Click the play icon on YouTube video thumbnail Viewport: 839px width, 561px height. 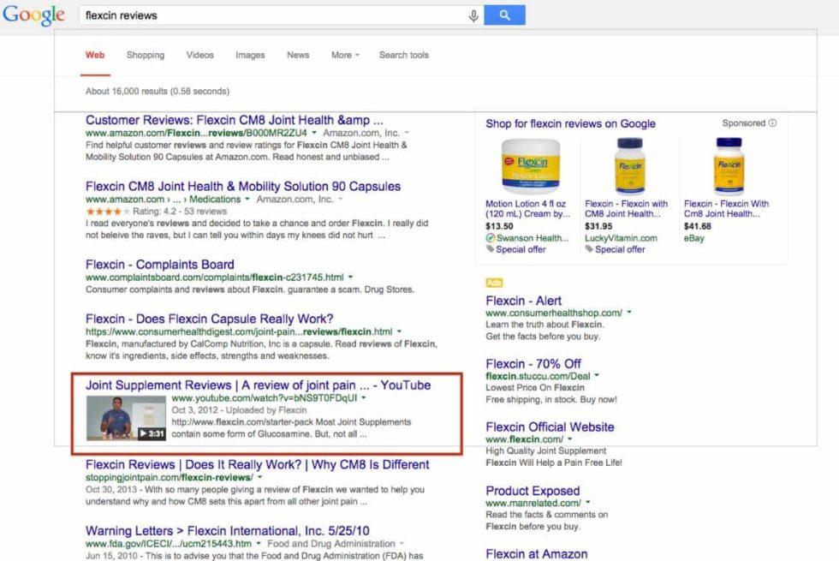click(143, 433)
